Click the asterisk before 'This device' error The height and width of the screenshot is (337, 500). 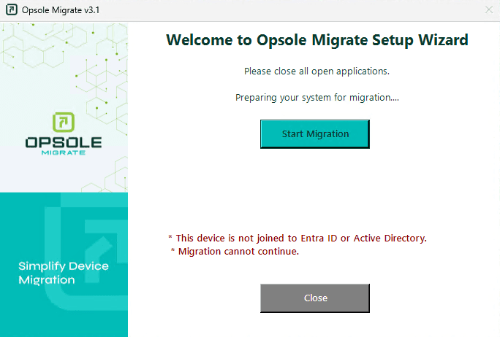[x=170, y=237]
